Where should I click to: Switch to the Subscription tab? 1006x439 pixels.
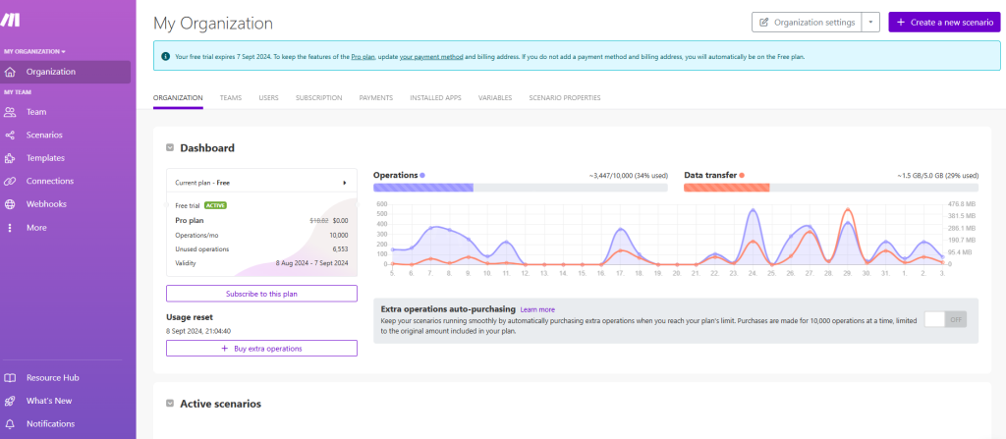[318, 98]
